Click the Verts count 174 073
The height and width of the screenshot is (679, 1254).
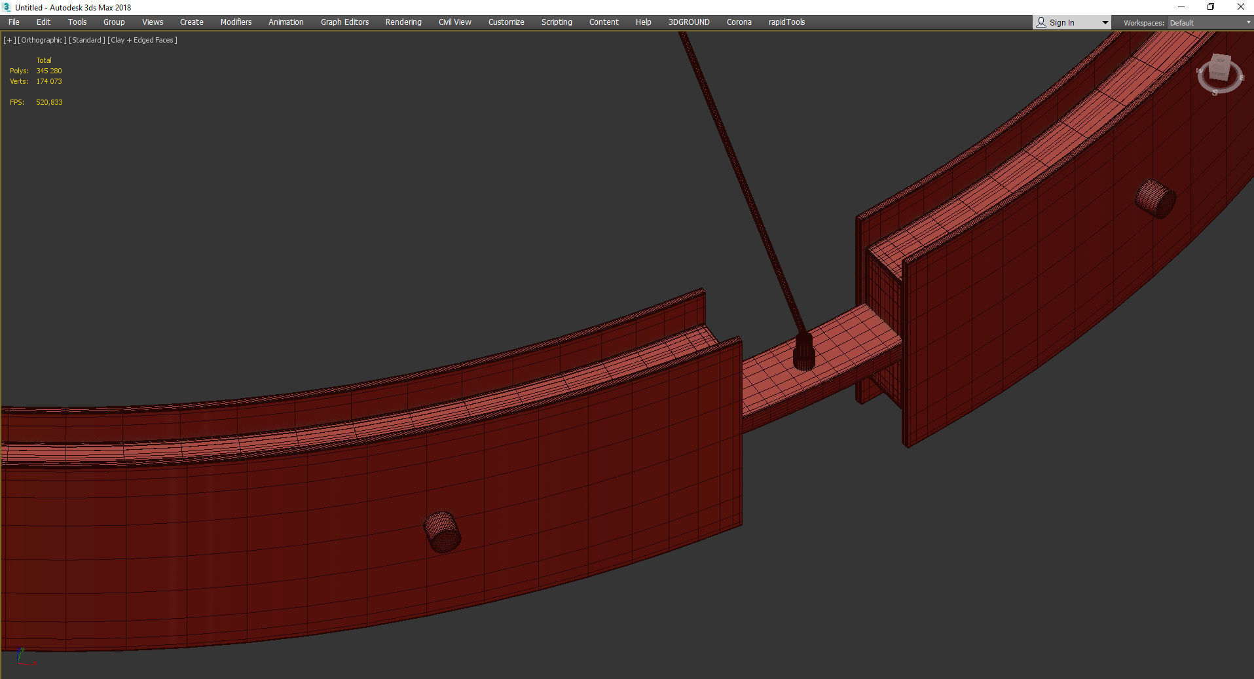pyautogui.click(x=49, y=81)
